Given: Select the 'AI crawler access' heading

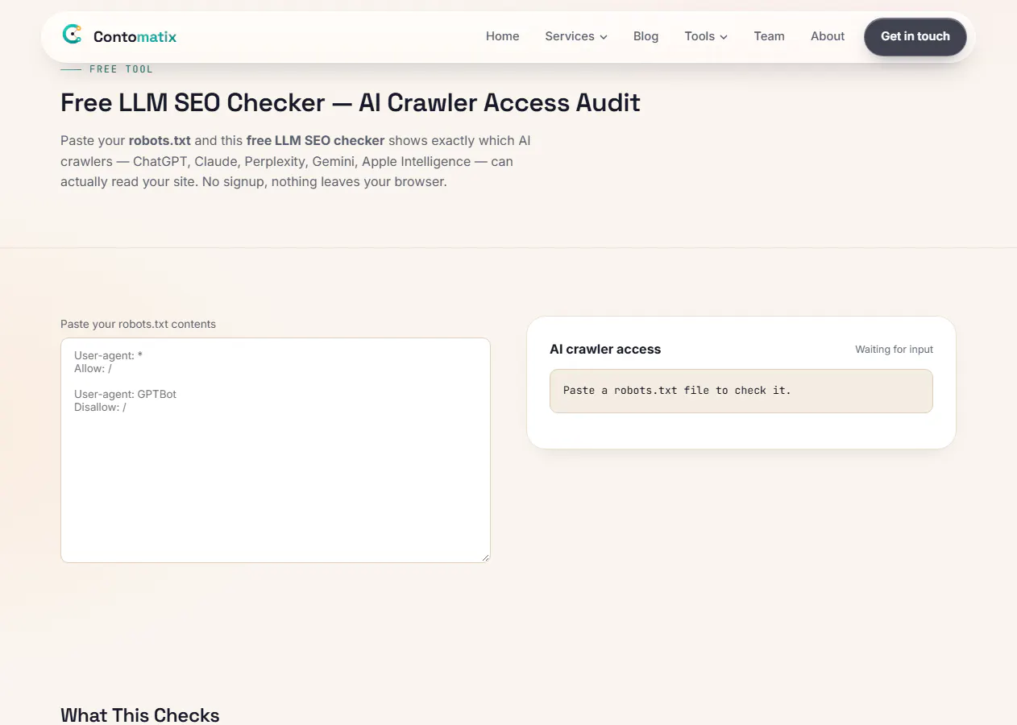Looking at the screenshot, I should coord(605,349).
